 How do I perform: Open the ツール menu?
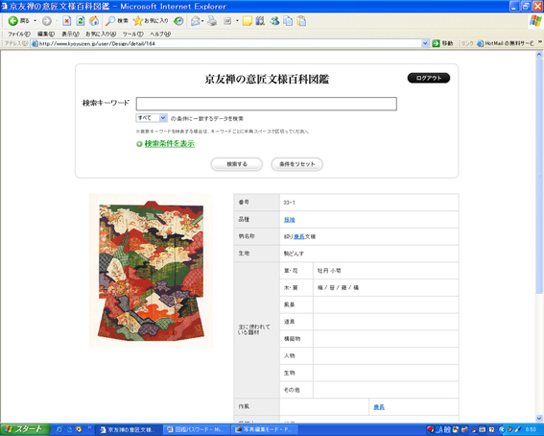coord(132,34)
